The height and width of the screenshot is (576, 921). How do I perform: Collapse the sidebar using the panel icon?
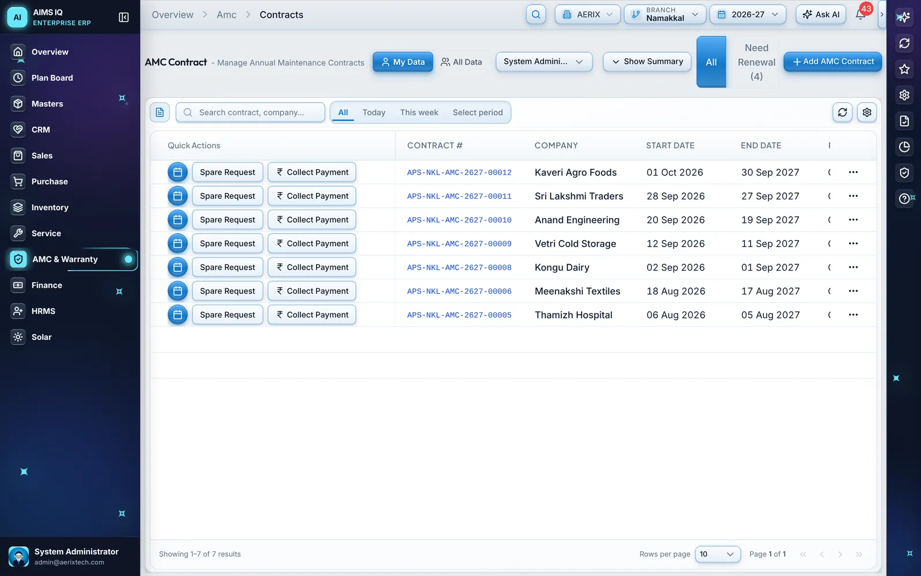(x=124, y=17)
